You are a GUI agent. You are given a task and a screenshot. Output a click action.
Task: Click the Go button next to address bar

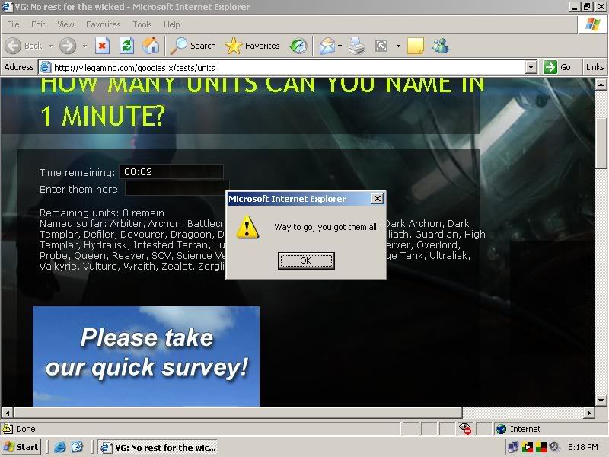pyautogui.click(x=557, y=67)
